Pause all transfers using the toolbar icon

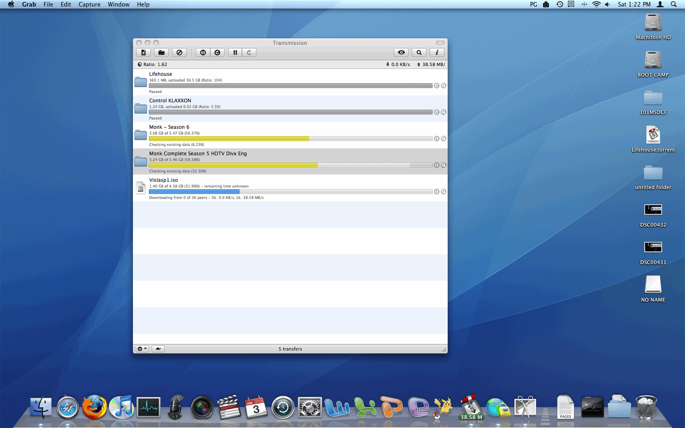203,53
